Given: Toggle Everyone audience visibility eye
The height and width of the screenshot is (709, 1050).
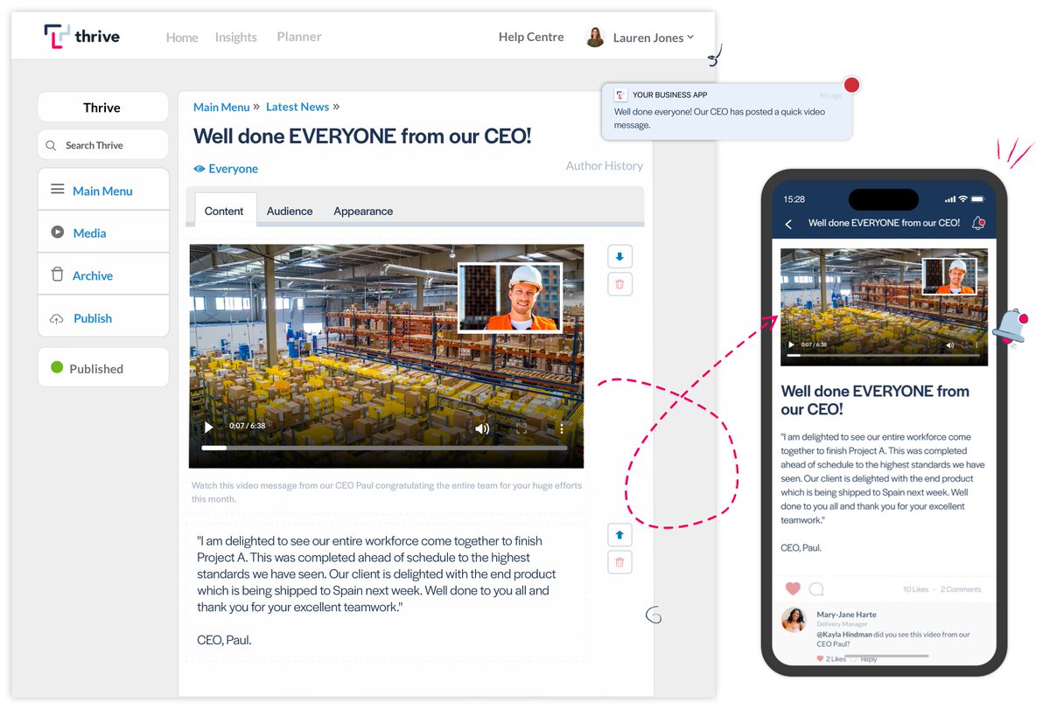Looking at the screenshot, I should pos(198,168).
